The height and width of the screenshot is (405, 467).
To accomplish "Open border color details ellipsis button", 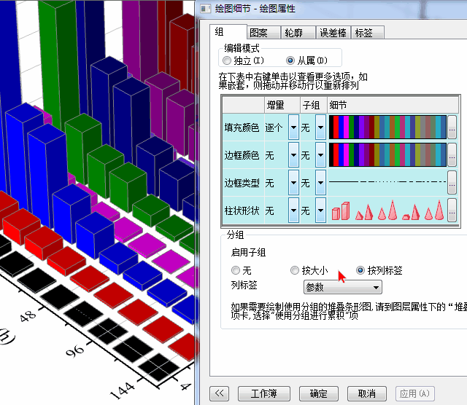I will pos(452,155).
